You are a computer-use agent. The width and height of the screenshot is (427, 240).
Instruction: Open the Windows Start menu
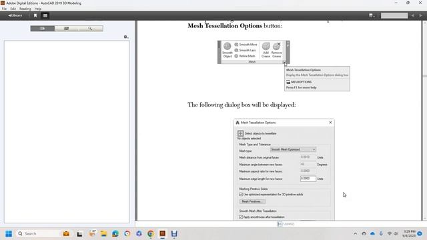(9, 233)
